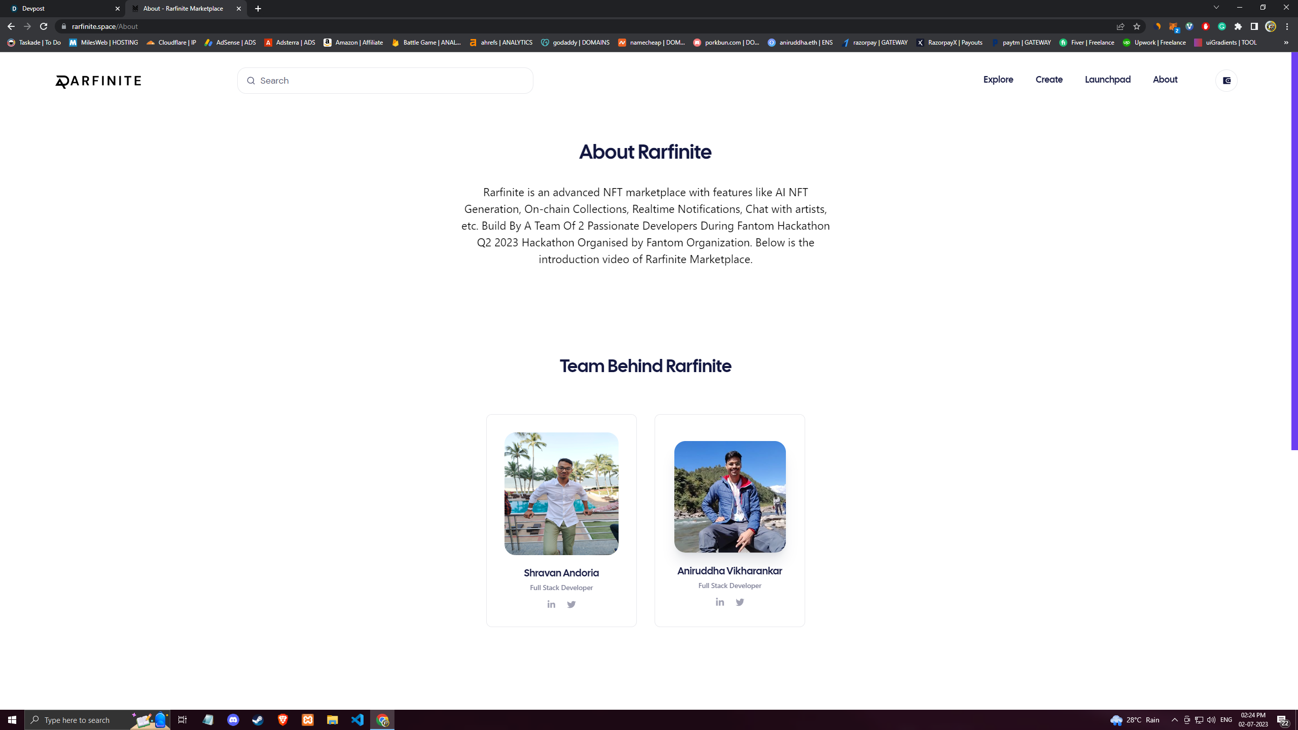This screenshot has width=1298, height=730.
Task: Switch to the Devpost tab
Action: (63, 9)
